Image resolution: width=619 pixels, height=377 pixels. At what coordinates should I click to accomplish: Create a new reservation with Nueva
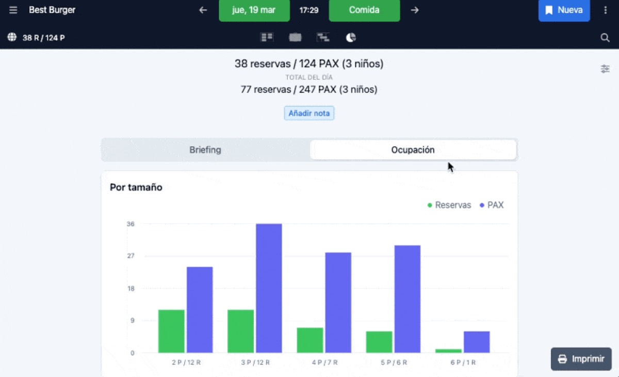[564, 10]
